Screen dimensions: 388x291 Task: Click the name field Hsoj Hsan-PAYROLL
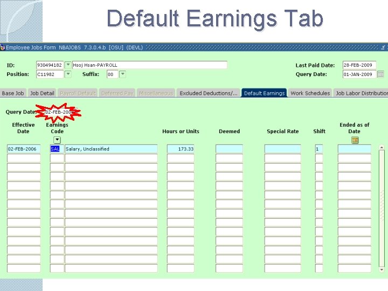[149, 65]
